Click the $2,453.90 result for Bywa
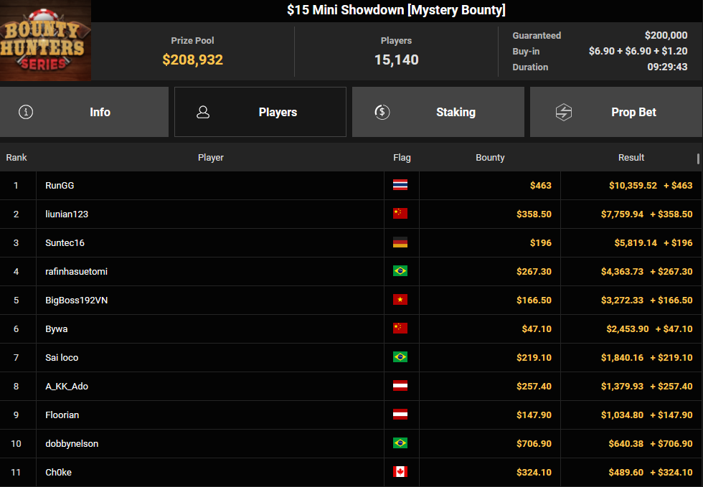Screen dimensions: 703x487 pos(627,328)
